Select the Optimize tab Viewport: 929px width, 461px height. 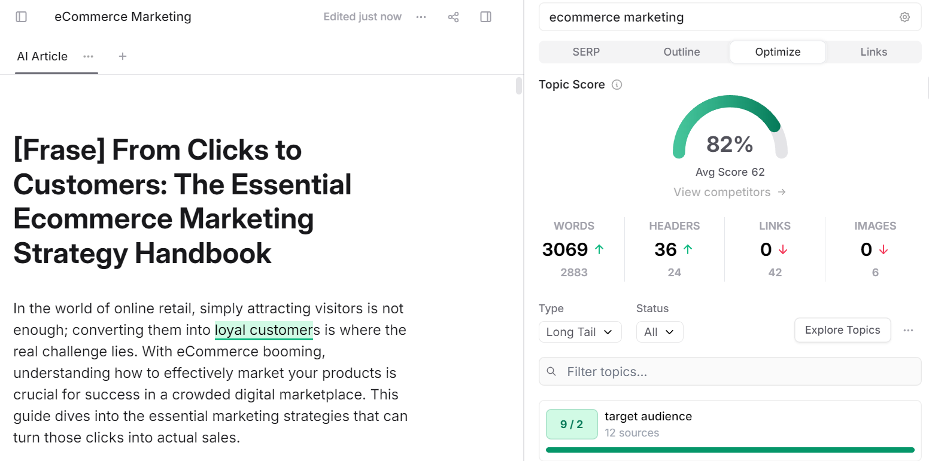(x=778, y=52)
